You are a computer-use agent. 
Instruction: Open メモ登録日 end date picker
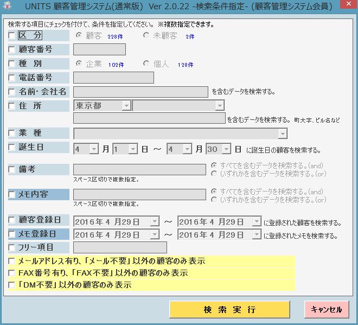(x=257, y=234)
